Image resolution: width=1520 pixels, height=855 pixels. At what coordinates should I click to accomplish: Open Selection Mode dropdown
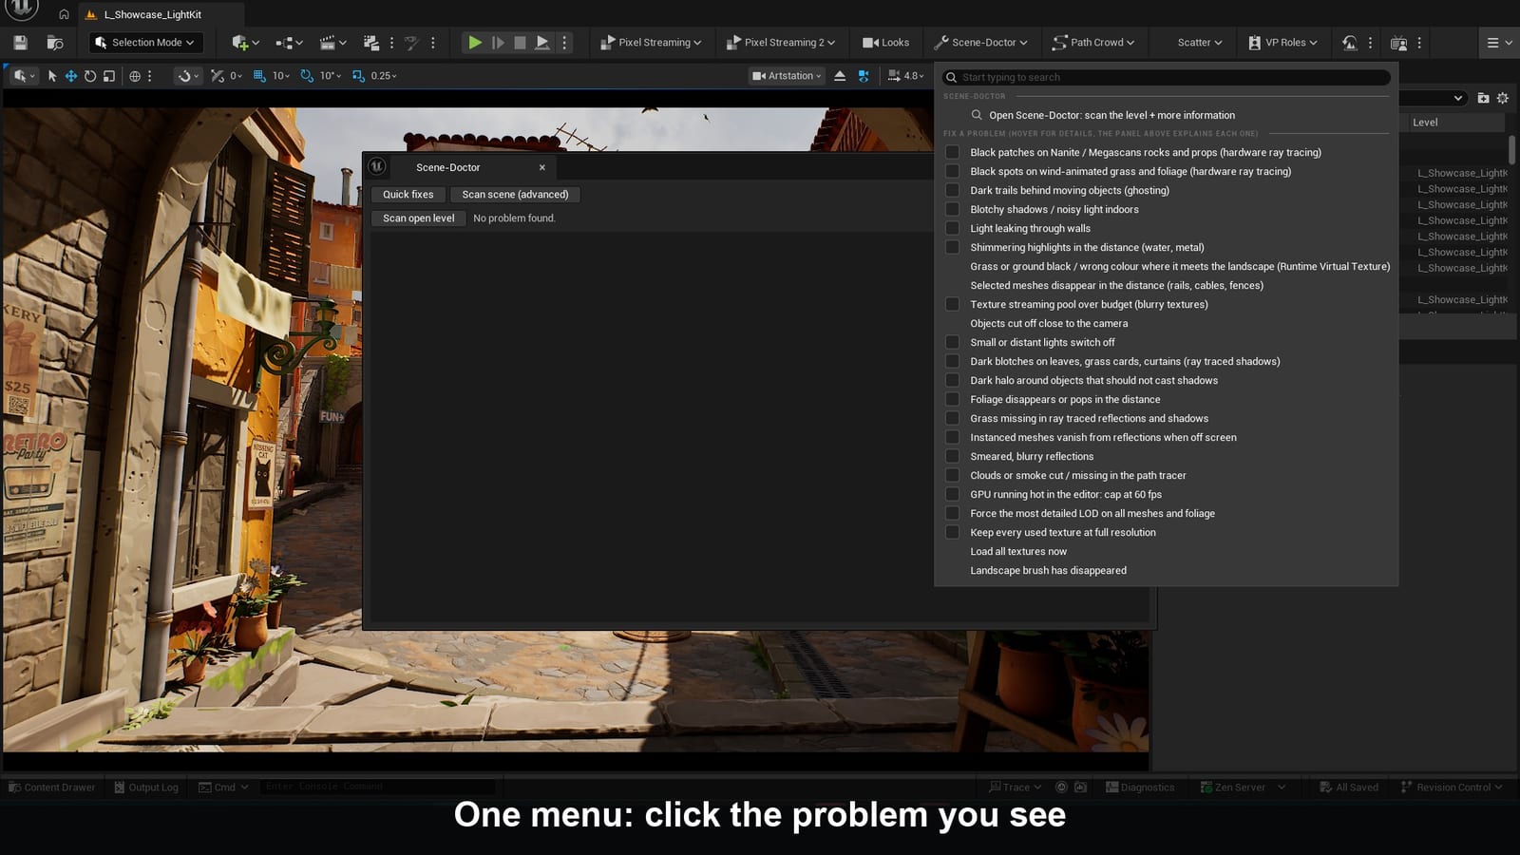point(145,43)
